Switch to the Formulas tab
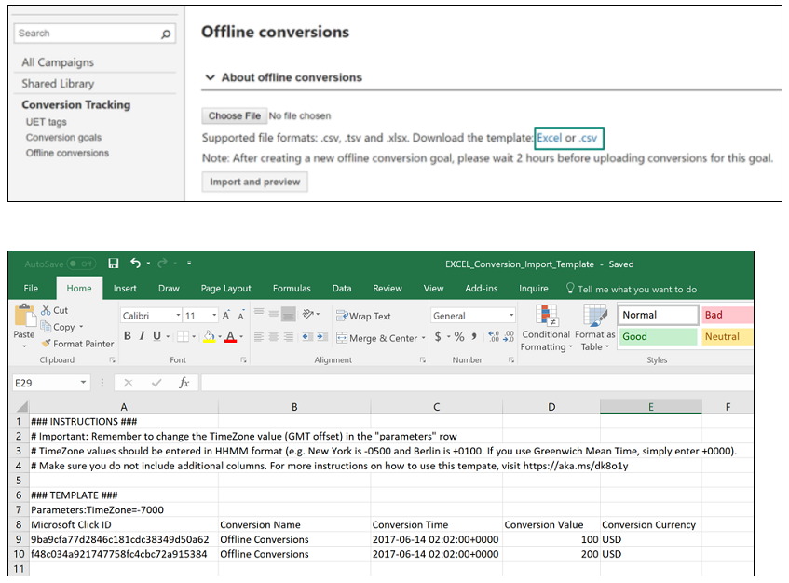This screenshot has height=583, width=789. pyautogui.click(x=292, y=288)
